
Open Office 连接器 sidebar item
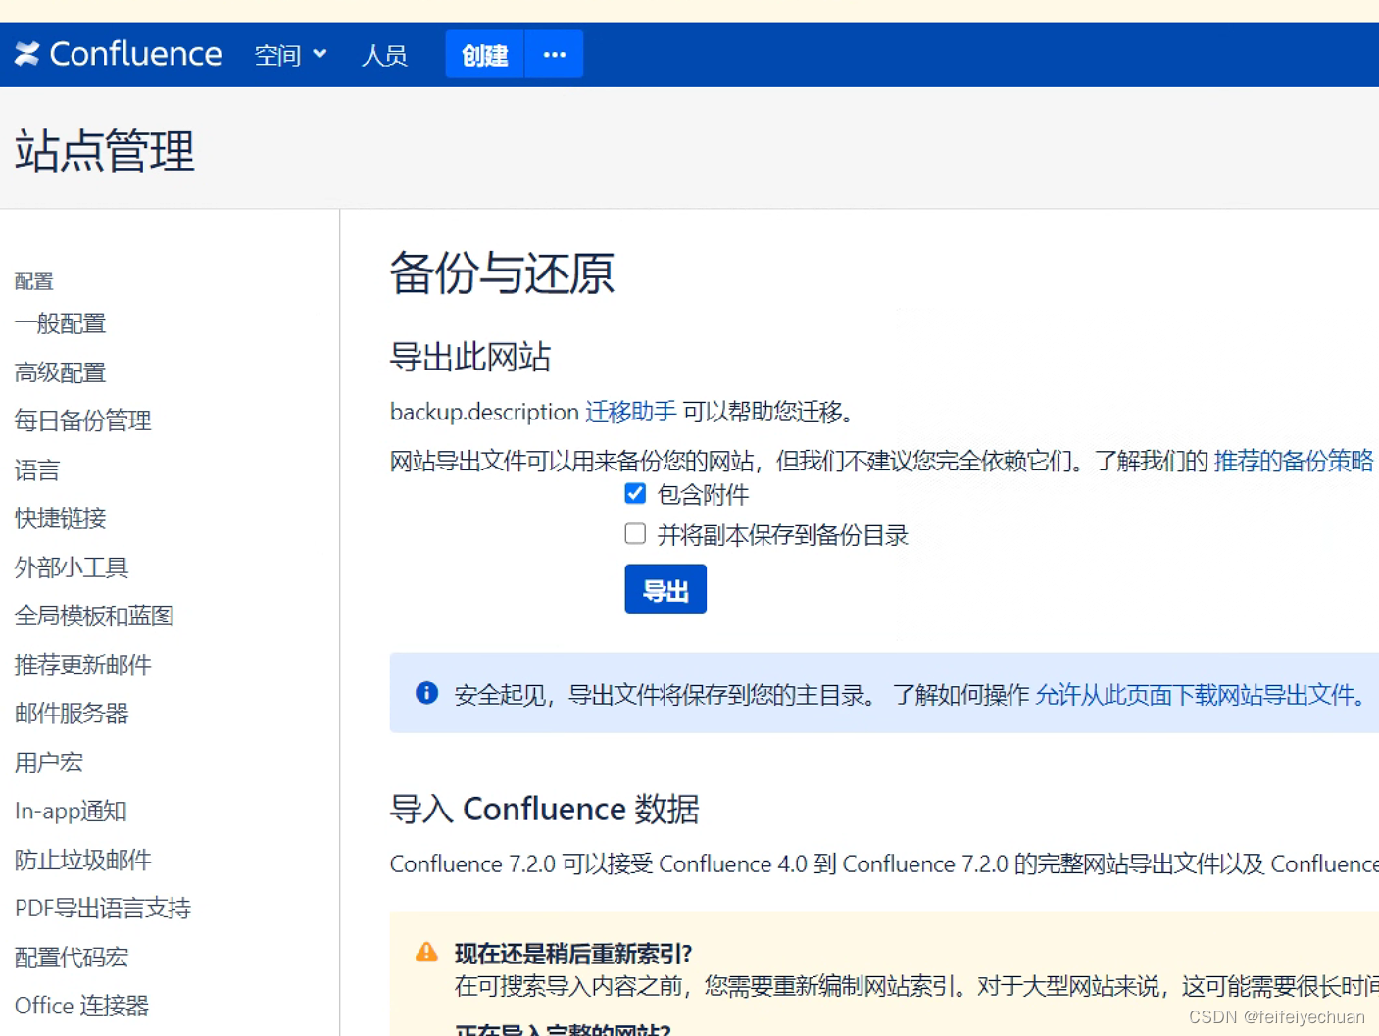point(81,1006)
